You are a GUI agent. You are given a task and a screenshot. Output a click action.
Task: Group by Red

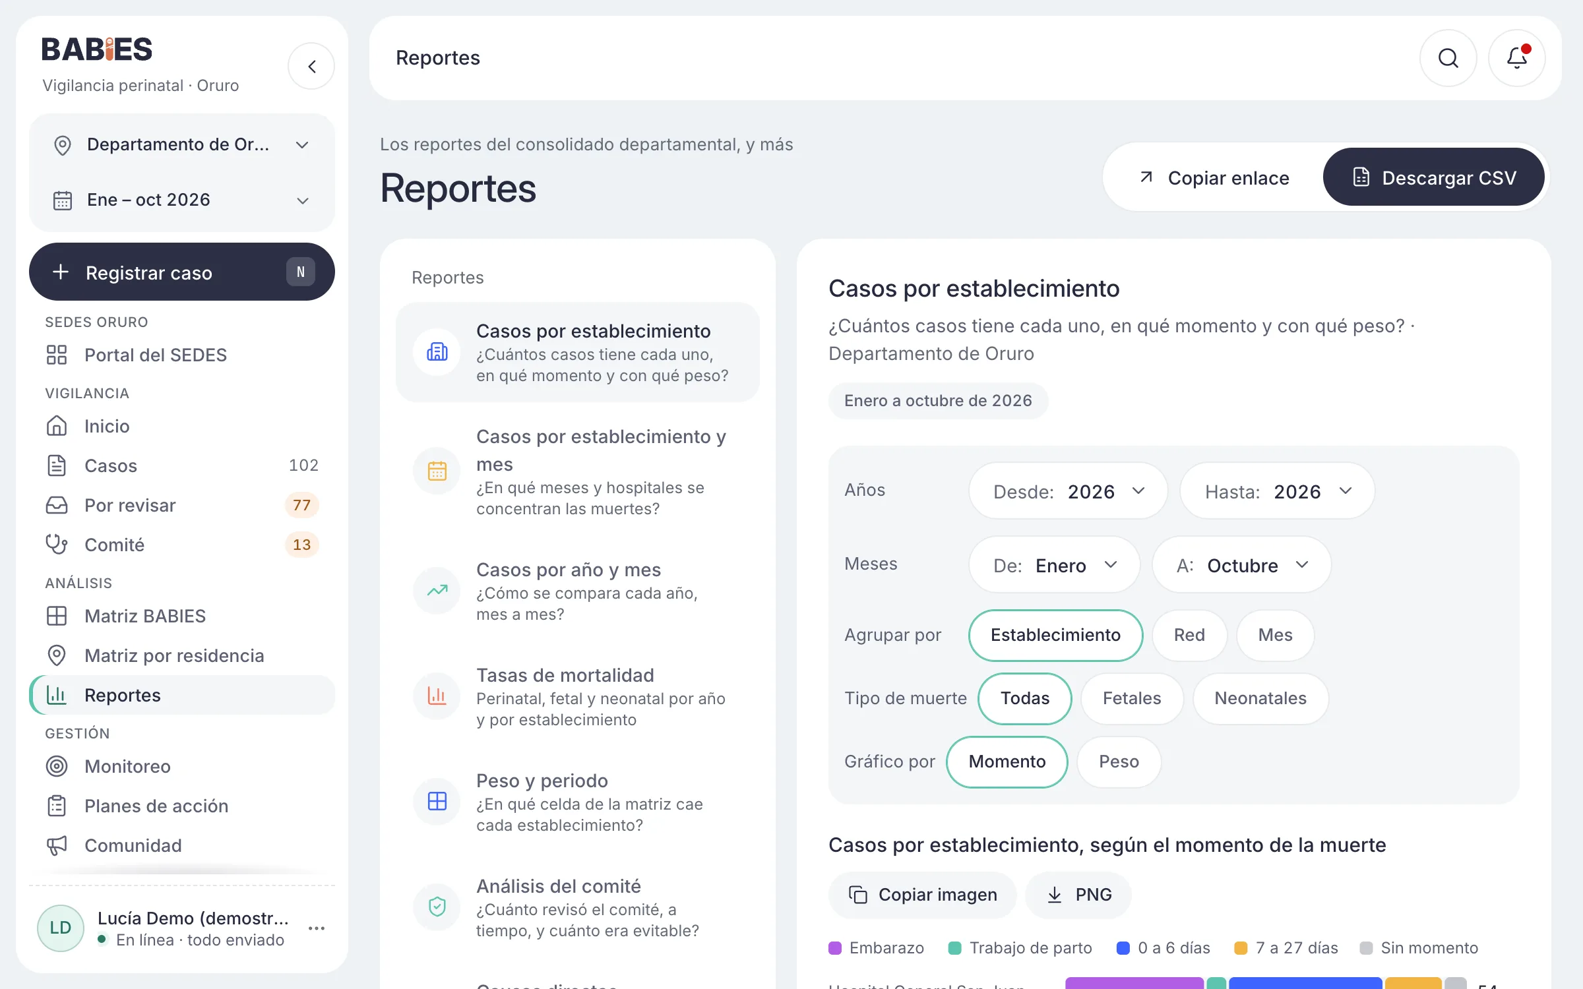(x=1189, y=635)
